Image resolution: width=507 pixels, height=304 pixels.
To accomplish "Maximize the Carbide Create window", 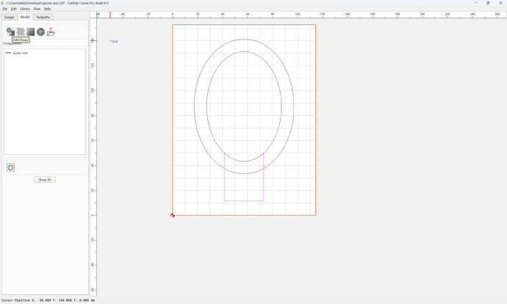I will (x=488, y=3).
